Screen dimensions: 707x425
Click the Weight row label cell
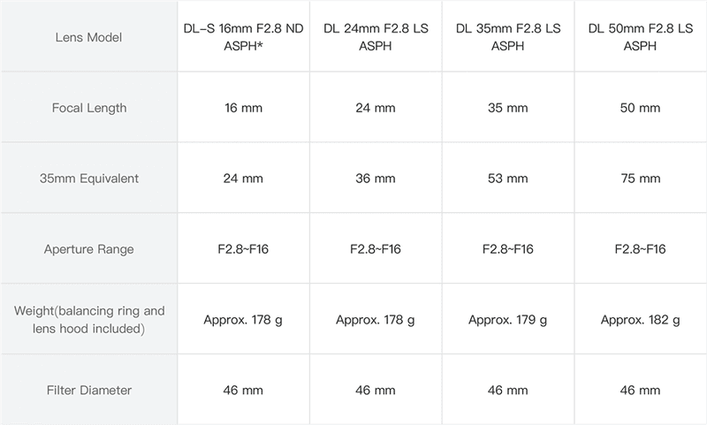pos(88,319)
